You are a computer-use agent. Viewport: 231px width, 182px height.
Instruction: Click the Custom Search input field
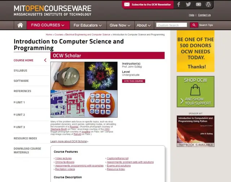172,25
